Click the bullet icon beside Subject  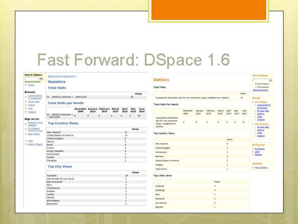26,112
